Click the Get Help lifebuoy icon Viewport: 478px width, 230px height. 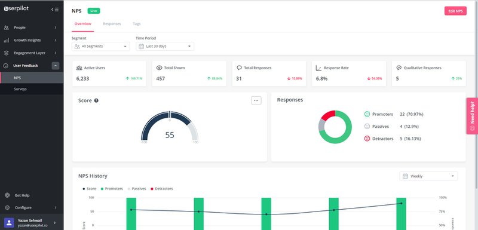(x=7, y=195)
